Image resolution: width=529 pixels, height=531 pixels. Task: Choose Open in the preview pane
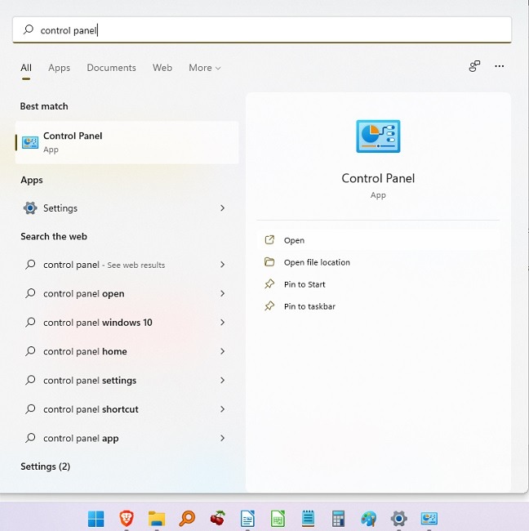click(x=378, y=240)
